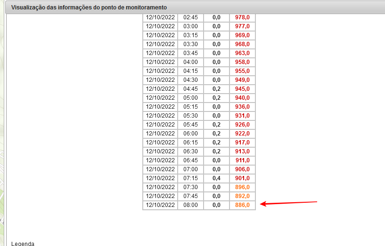Screen dimensions: 385x246
Task: Click the 0,0 value in 08:00 row
Action: click(216, 205)
